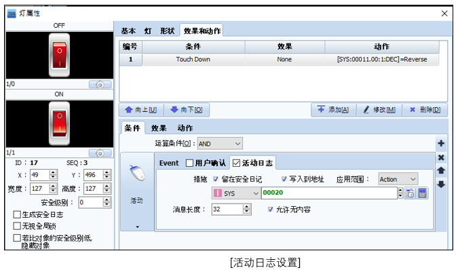Click the X icon to remove a condition
The image size is (458, 270).
(x=441, y=157)
